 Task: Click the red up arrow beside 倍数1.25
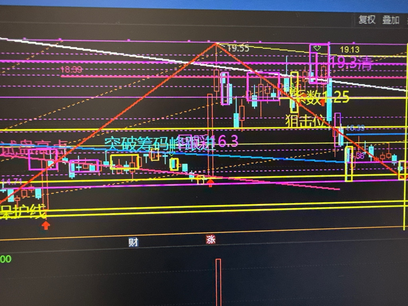322,102
